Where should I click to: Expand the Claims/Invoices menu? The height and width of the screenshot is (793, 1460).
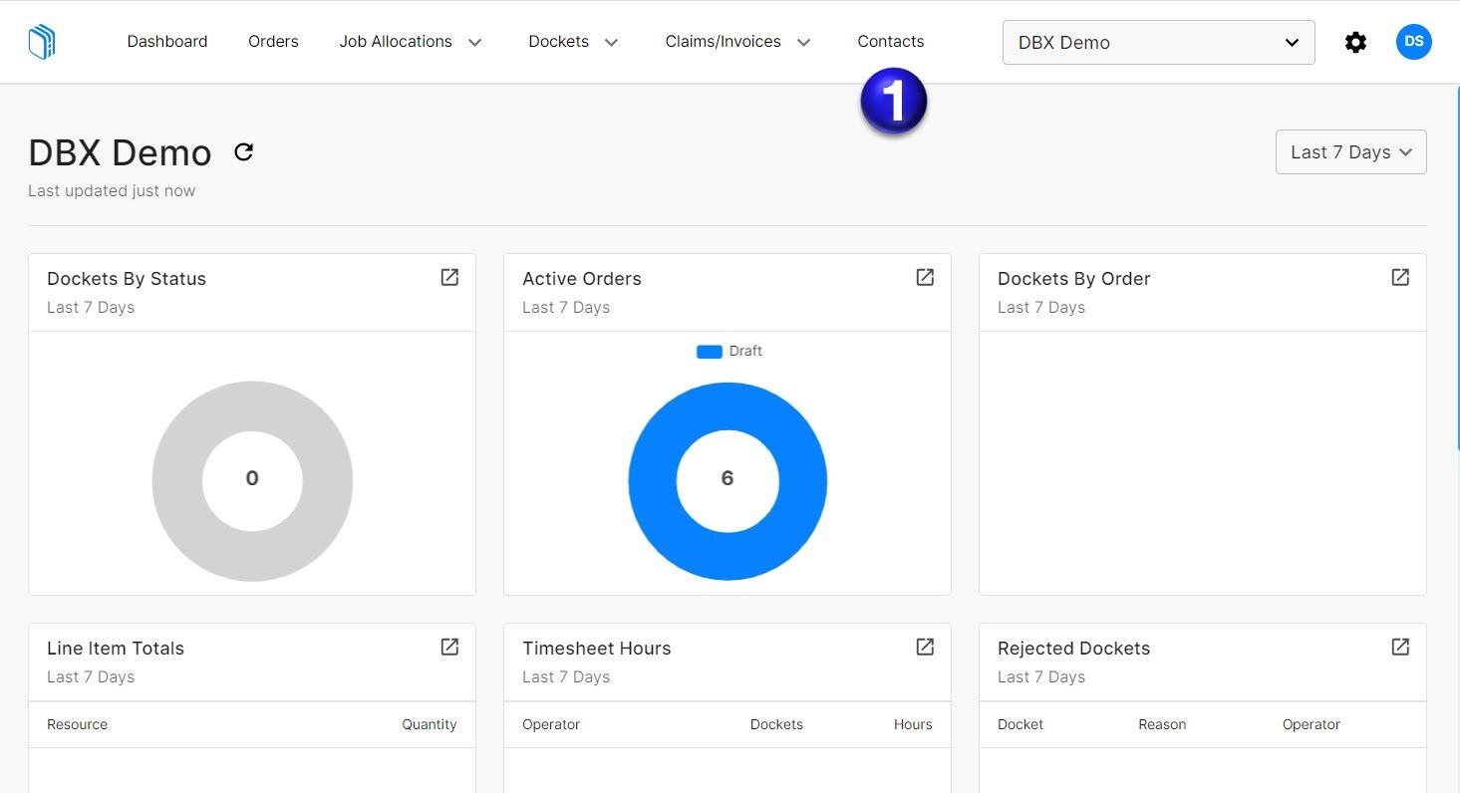[738, 42]
